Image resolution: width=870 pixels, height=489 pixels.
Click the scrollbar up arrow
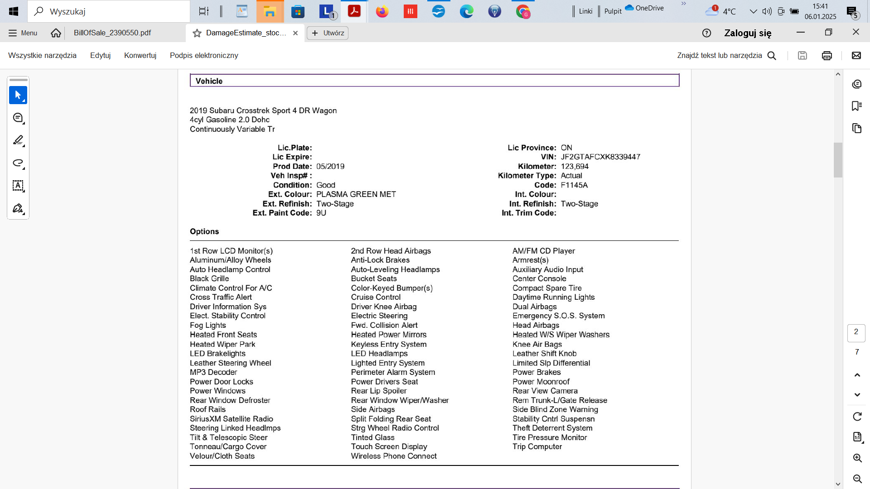point(838,74)
